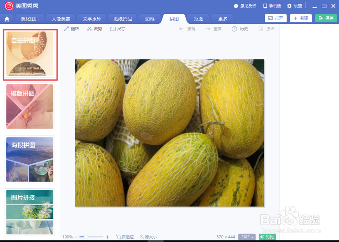Open the 历史 history clock
Image resolution: width=339 pixels, height=242 pixels.
coord(240,29)
